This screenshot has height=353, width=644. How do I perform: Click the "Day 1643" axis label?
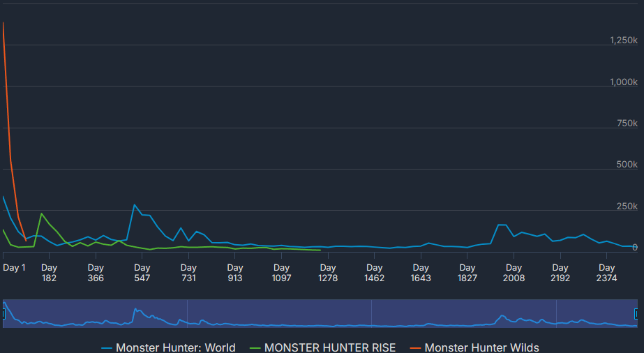pos(421,273)
